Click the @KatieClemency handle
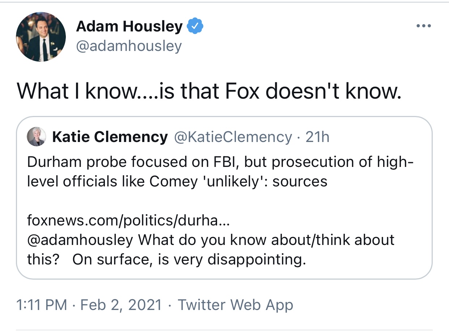 pos(233,137)
